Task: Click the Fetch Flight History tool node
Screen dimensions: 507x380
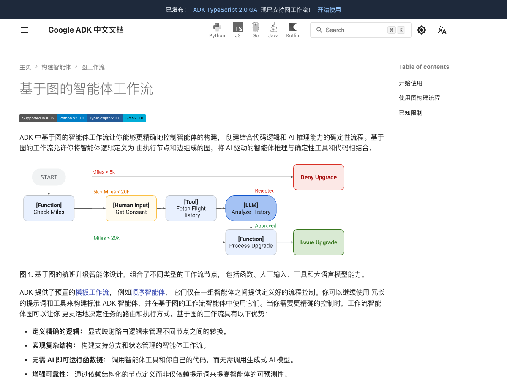Action: 191,209
